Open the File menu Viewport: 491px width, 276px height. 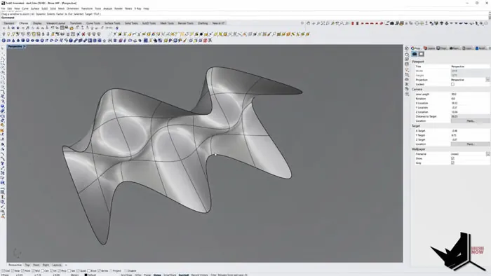(3, 8)
